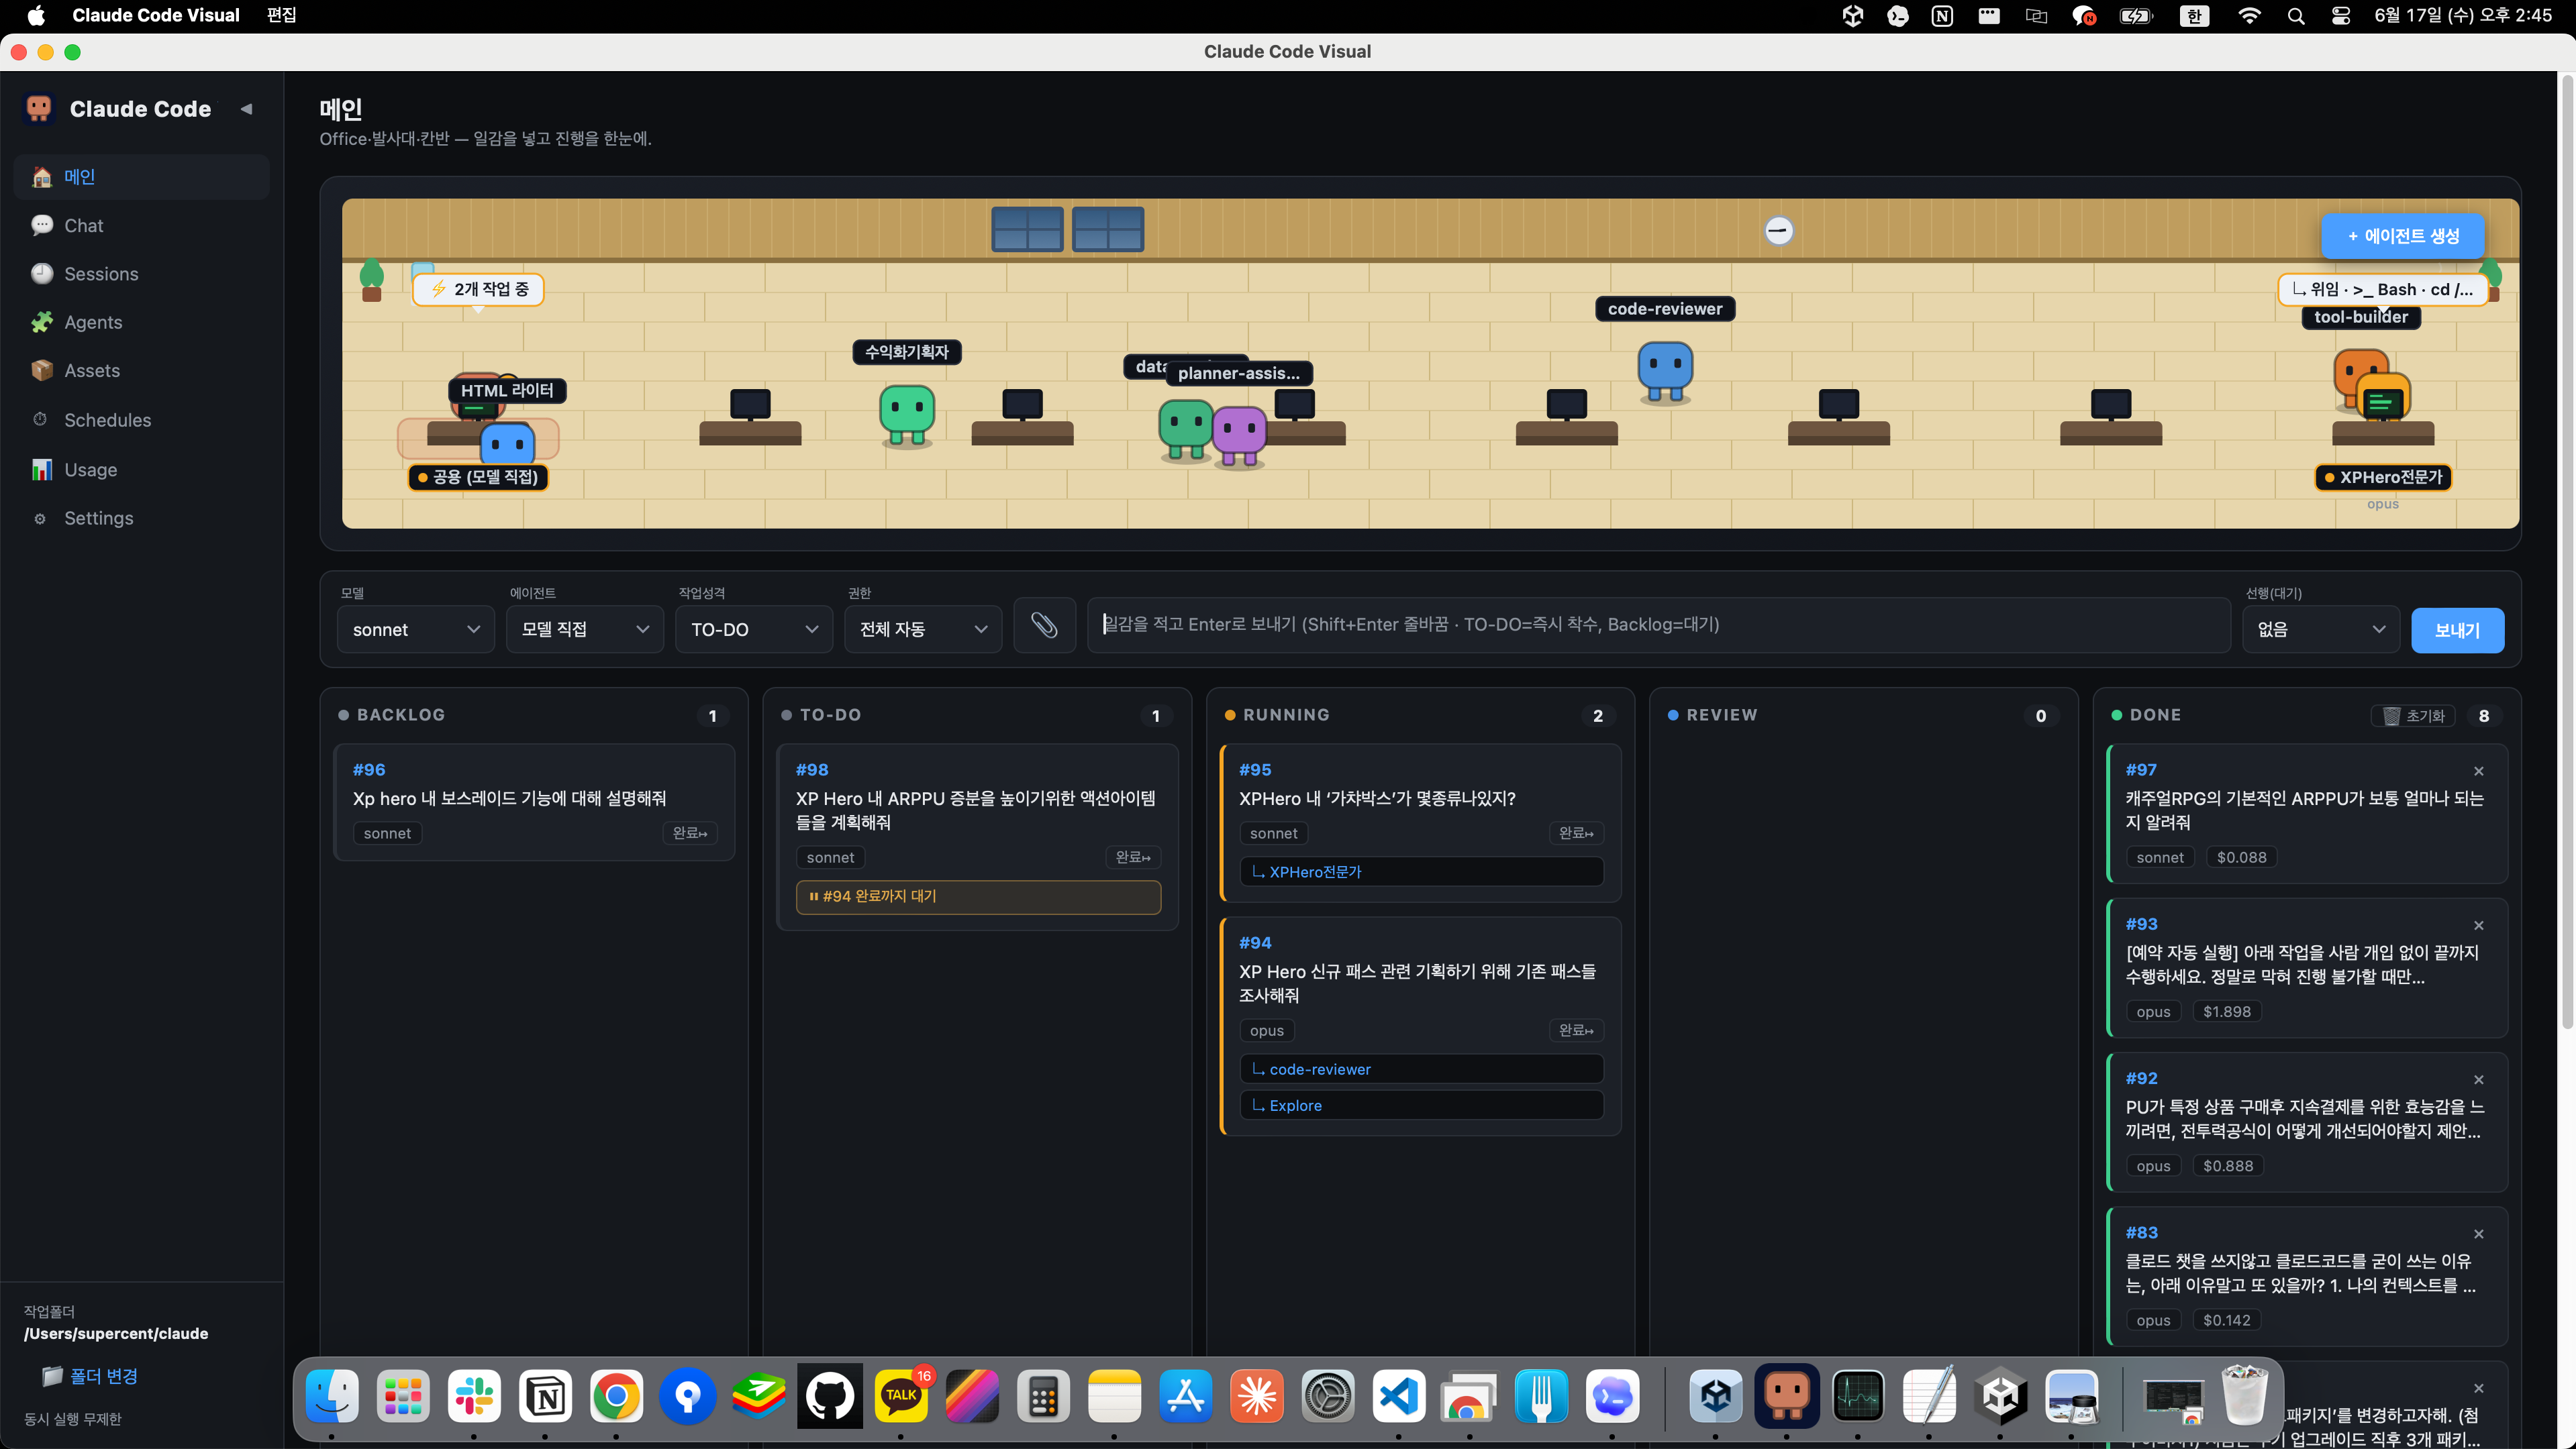
Task: Click the blue code-reviewer agent character
Action: tap(1665, 370)
